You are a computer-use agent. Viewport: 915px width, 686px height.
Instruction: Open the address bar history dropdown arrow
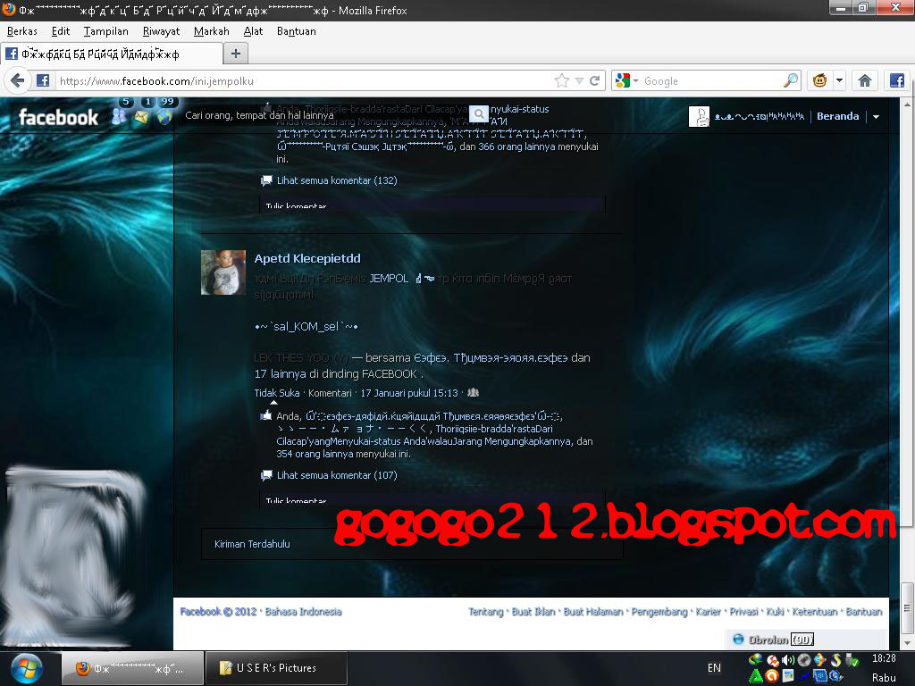(579, 80)
